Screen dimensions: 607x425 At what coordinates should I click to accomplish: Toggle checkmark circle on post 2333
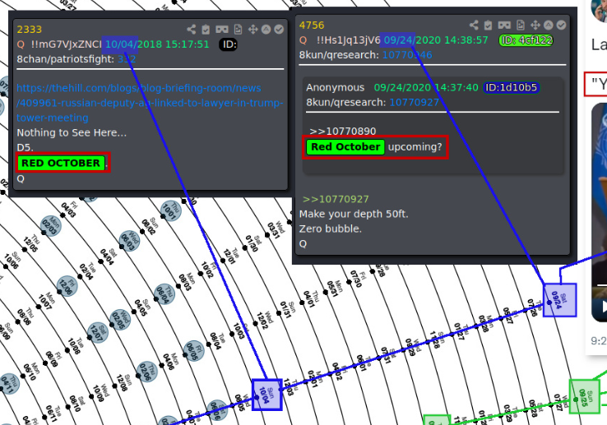[279, 30]
